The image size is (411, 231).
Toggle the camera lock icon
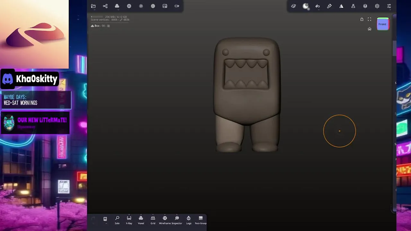coord(362,19)
